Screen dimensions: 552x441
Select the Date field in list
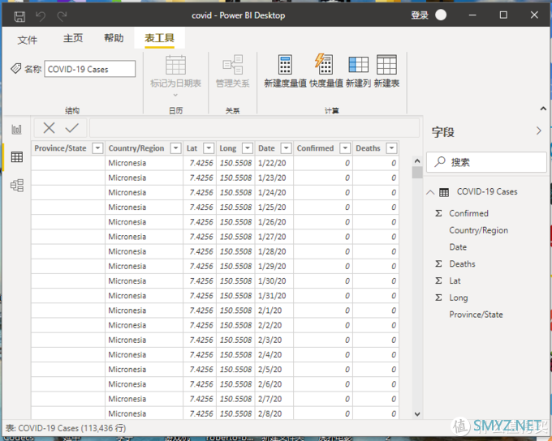(458, 247)
